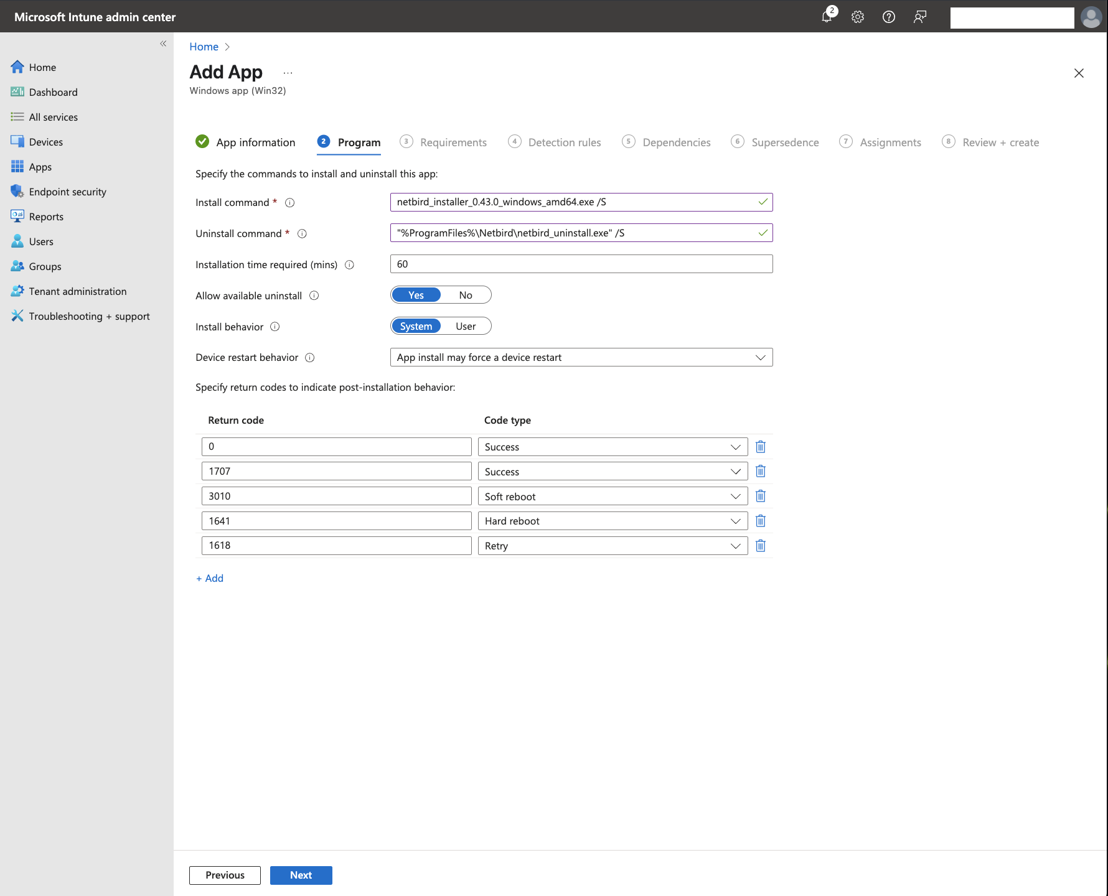Click the + Add return code link
This screenshot has height=896, width=1108.
(210, 579)
